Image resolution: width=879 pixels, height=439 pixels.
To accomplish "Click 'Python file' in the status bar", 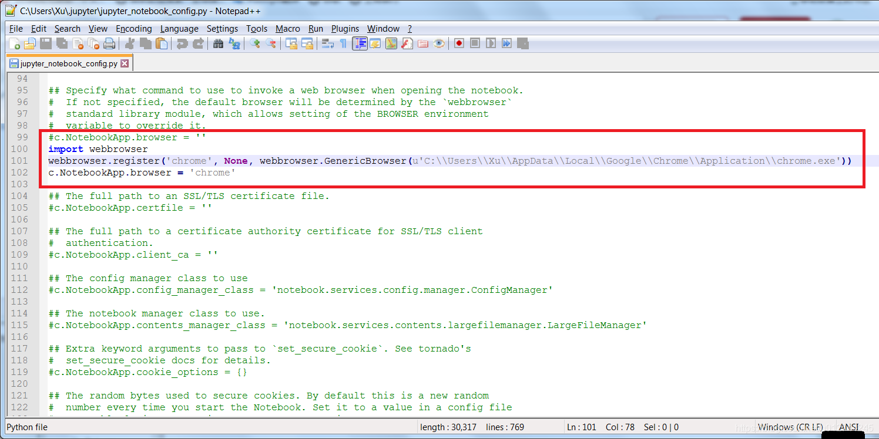I will tap(27, 427).
